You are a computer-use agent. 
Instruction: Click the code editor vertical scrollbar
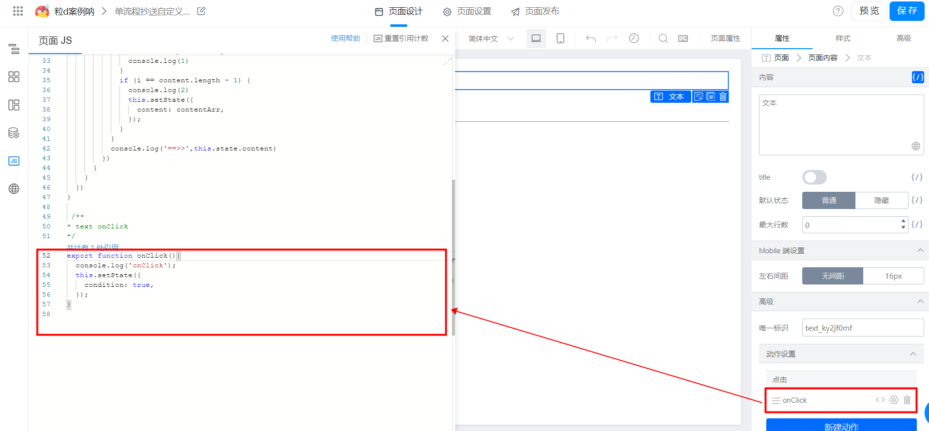454,257
